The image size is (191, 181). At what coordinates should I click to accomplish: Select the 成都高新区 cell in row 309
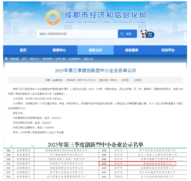tap(24, 155)
